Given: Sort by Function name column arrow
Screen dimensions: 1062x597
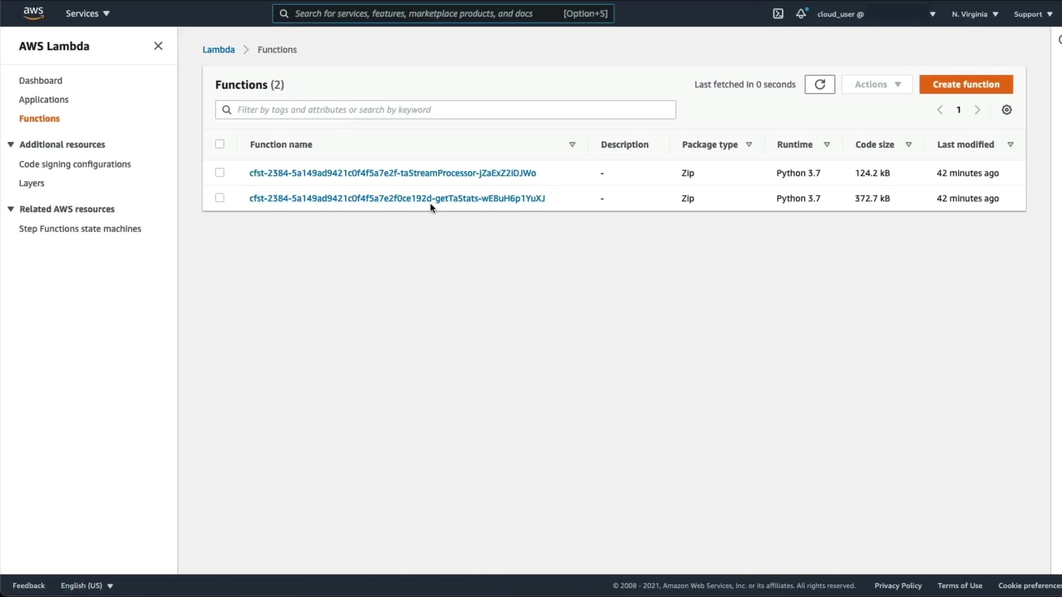Looking at the screenshot, I should pyautogui.click(x=572, y=145).
